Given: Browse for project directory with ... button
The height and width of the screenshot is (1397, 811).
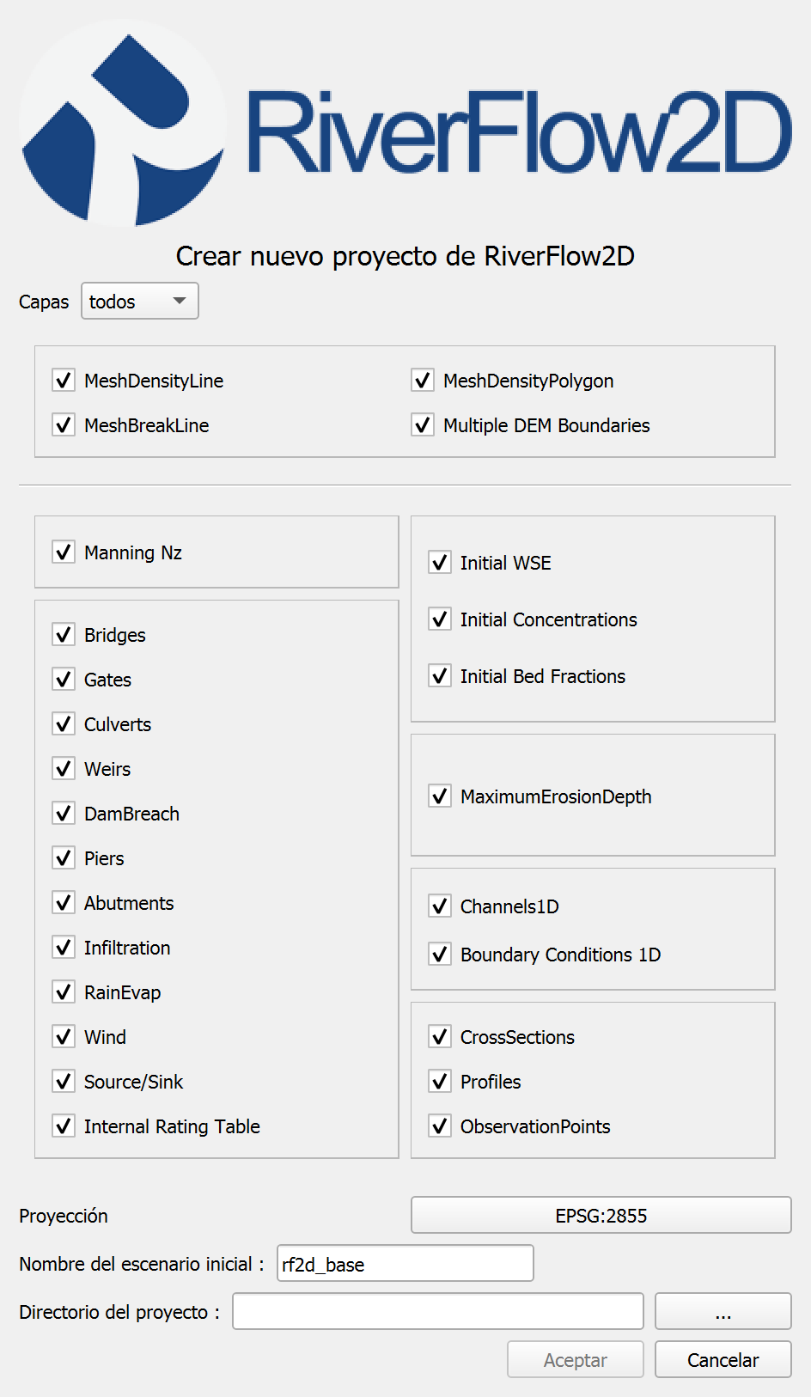Looking at the screenshot, I should coord(723,1311).
